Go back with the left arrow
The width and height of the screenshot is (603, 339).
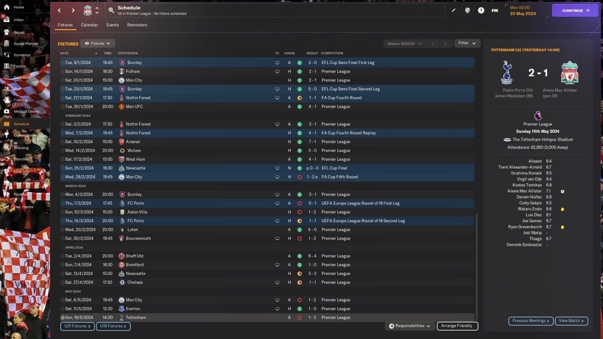[59, 10]
